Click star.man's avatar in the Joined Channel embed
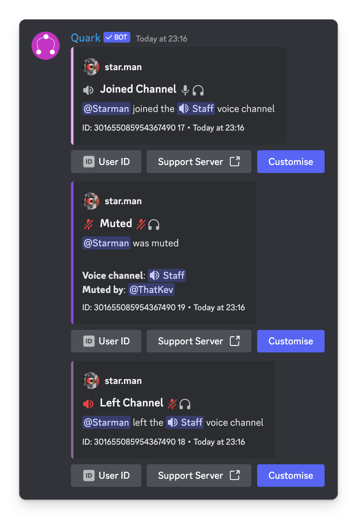357x519 pixels. point(91,67)
